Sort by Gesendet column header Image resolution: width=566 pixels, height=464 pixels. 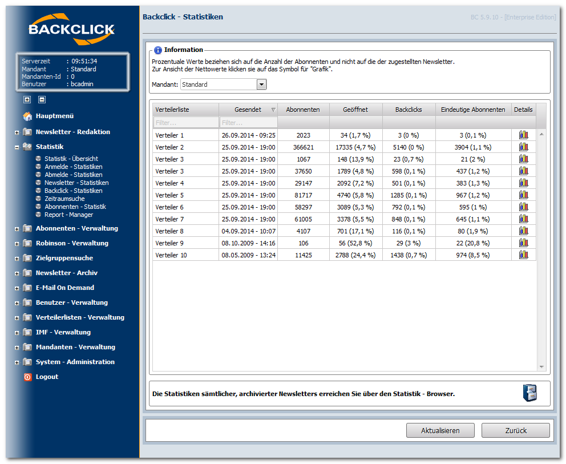(x=248, y=110)
